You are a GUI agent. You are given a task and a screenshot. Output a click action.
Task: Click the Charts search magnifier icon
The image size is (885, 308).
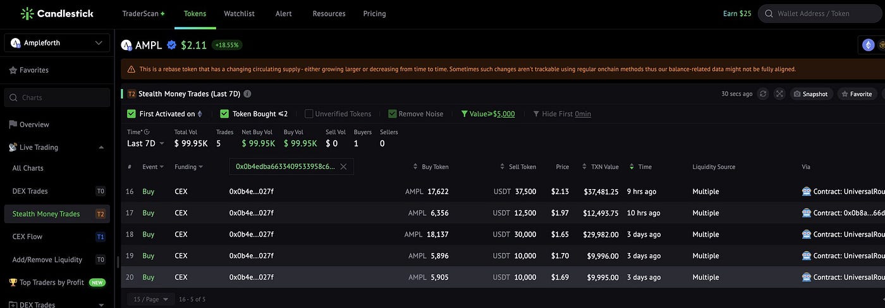click(13, 98)
